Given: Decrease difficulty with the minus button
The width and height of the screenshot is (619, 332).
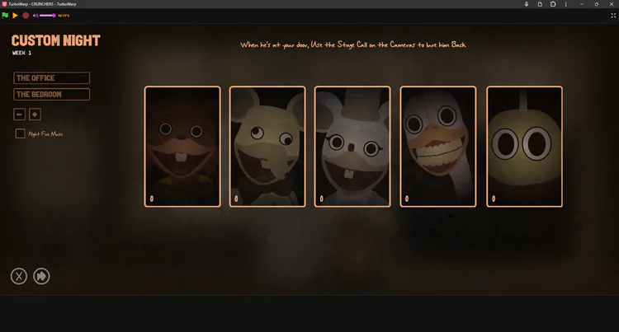Looking at the screenshot, I should [x=19, y=115].
